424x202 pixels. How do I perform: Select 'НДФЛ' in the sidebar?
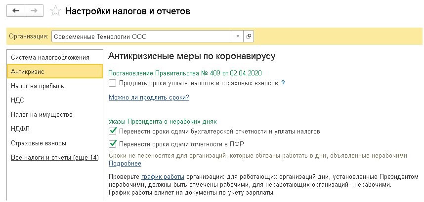pos(19,129)
